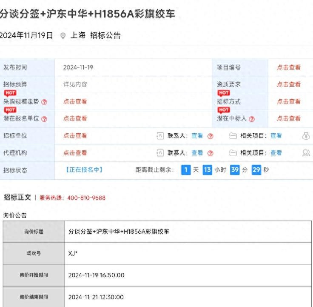Screen dimensions: 313x307
Task: View 相关项目 in the 代理机构 row
Action: 276,153
